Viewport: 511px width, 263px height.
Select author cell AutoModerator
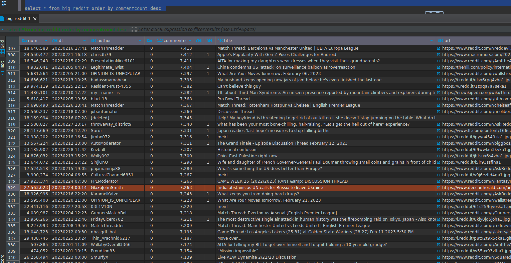(x=117, y=143)
